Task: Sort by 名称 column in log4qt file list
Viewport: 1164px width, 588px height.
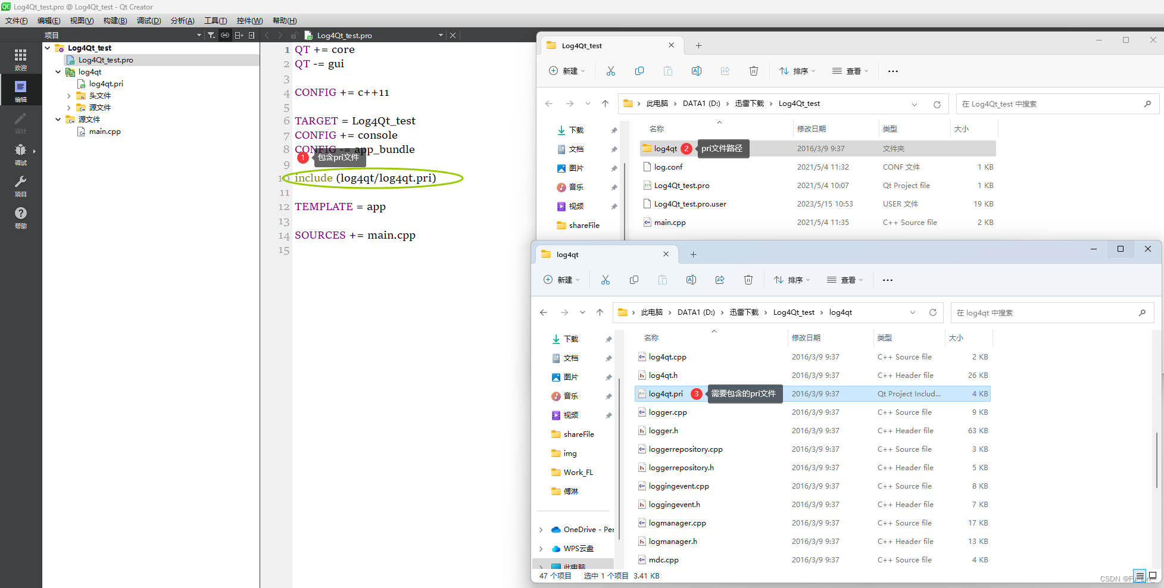Action: click(x=651, y=338)
